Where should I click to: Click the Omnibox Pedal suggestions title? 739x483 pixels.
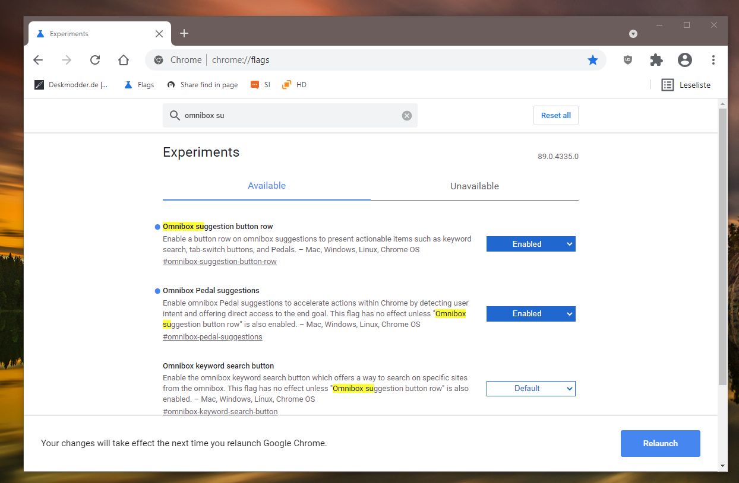pyautogui.click(x=211, y=291)
